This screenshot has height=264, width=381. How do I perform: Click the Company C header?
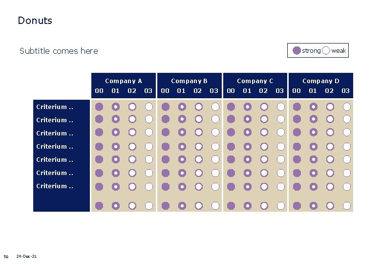[x=255, y=81]
